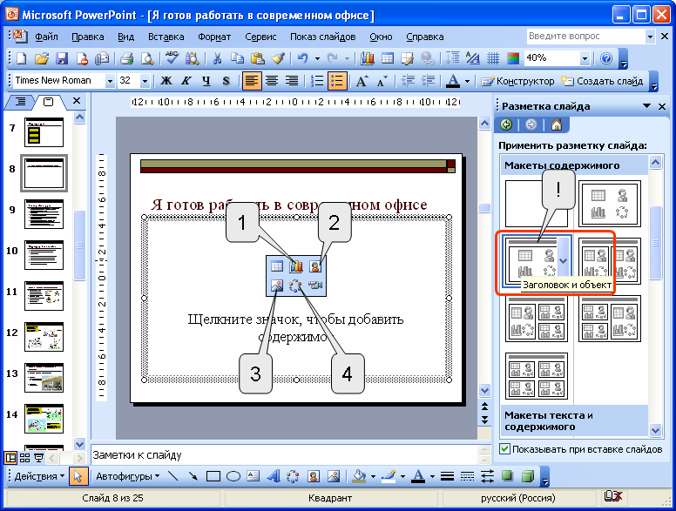The width and height of the screenshot is (676, 511).
Task: Uncheck 'Показывать при вставке слайдов'
Action: pyautogui.click(x=505, y=449)
